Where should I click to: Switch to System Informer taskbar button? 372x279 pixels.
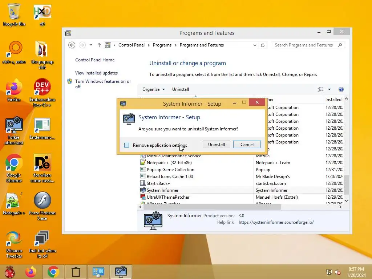pyautogui.click(x=121, y=272)
